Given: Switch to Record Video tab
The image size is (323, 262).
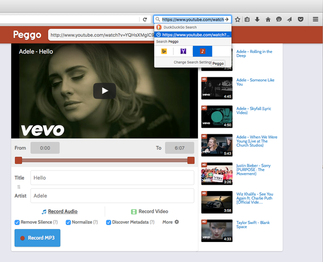Looking at the screenshot, I should coord(150,212).
